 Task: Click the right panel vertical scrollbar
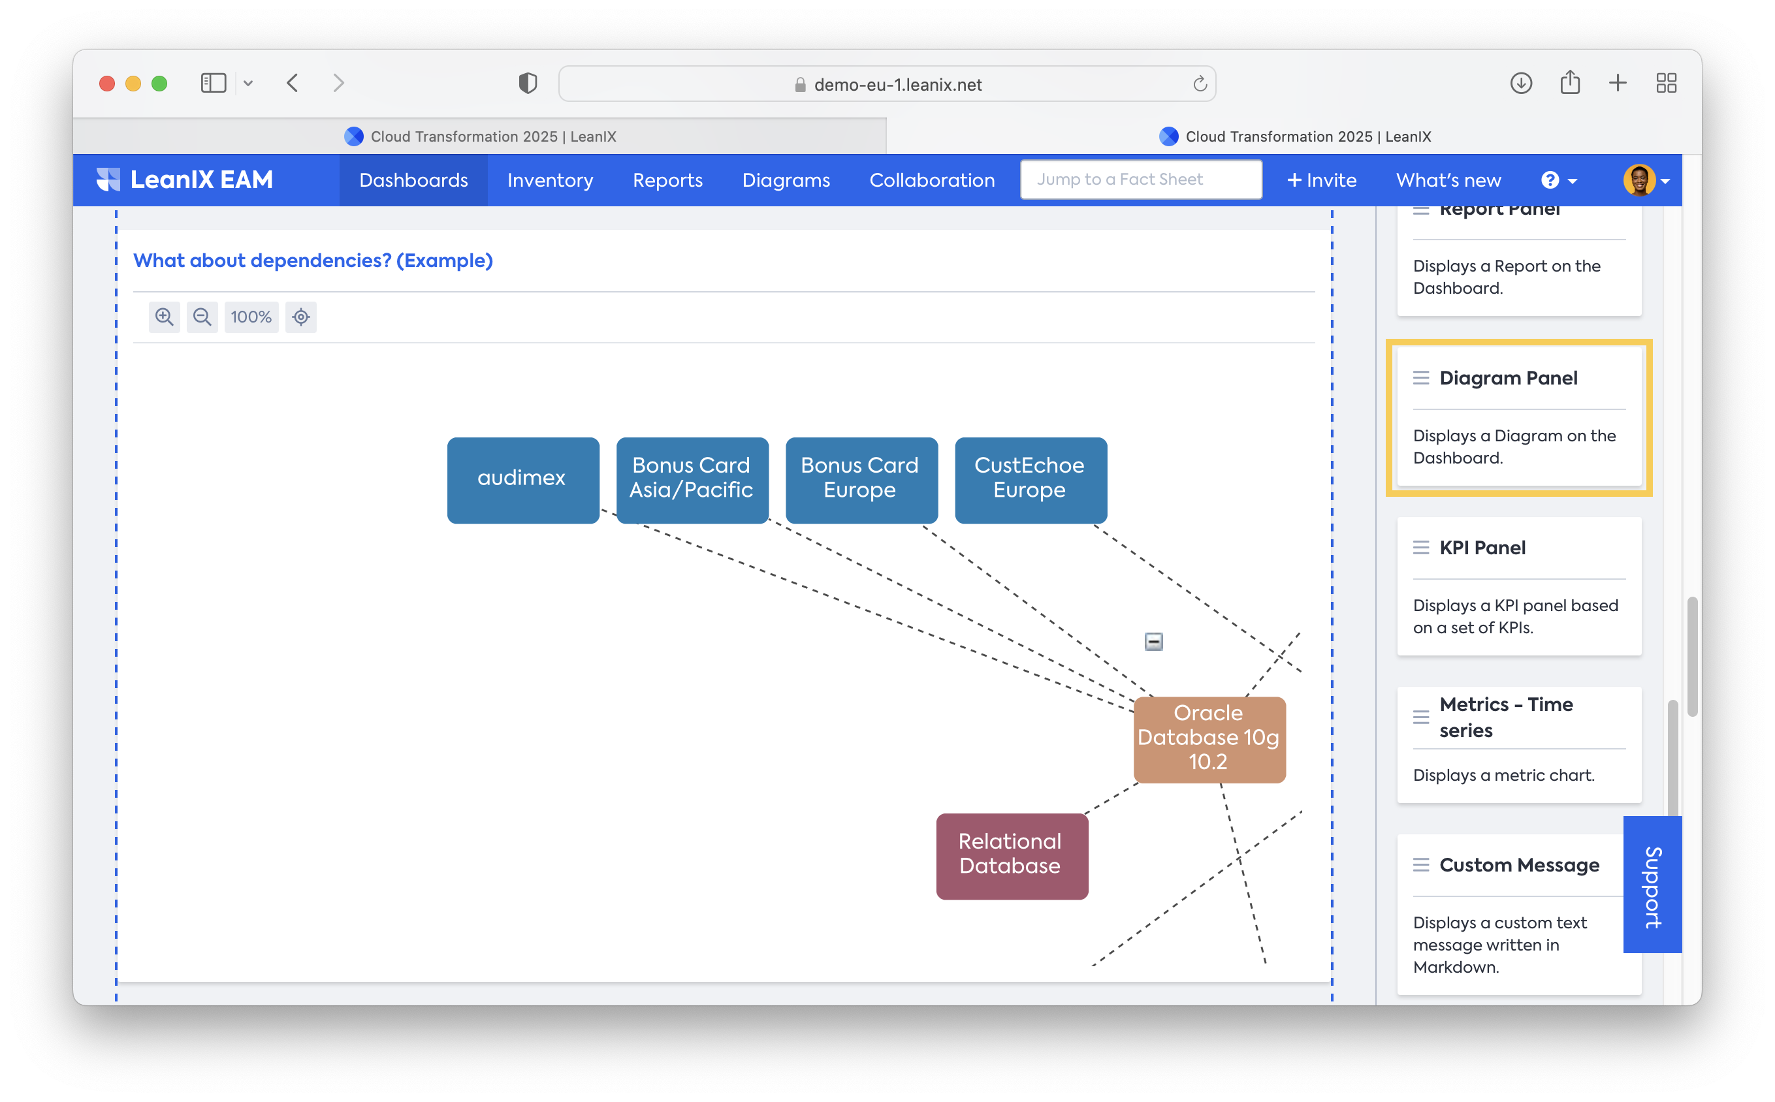(x=1672, y=758)
